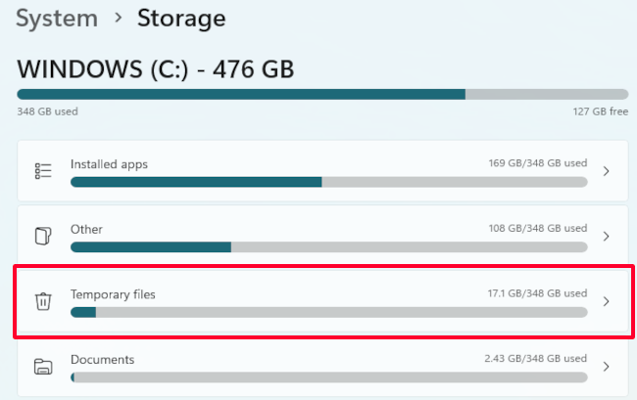Click the Installed apps list icon

[x=42, y=171]
